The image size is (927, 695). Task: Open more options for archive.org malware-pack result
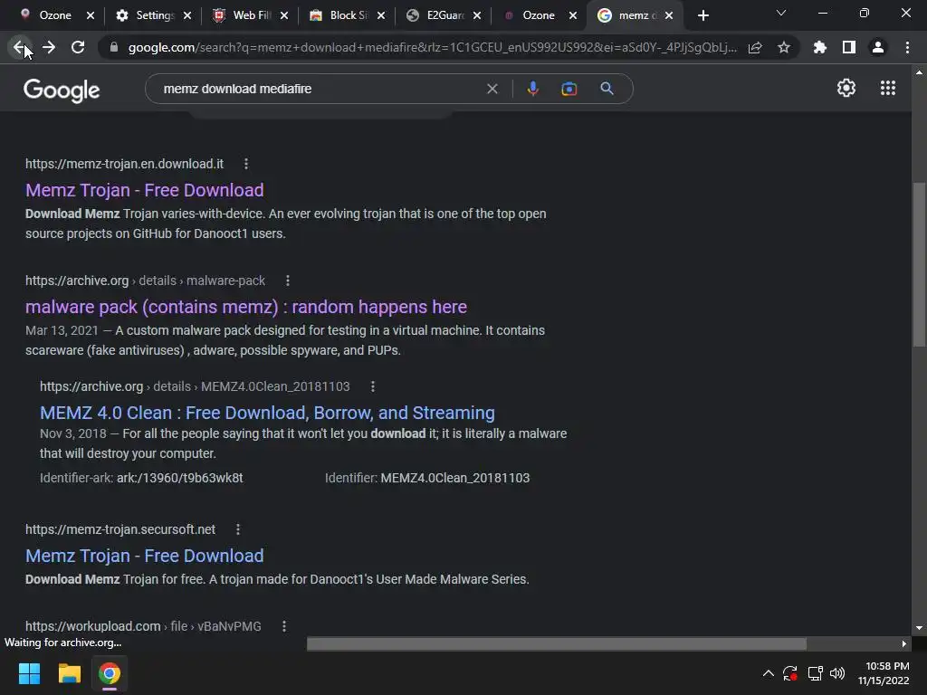click(x=288, y=281)
